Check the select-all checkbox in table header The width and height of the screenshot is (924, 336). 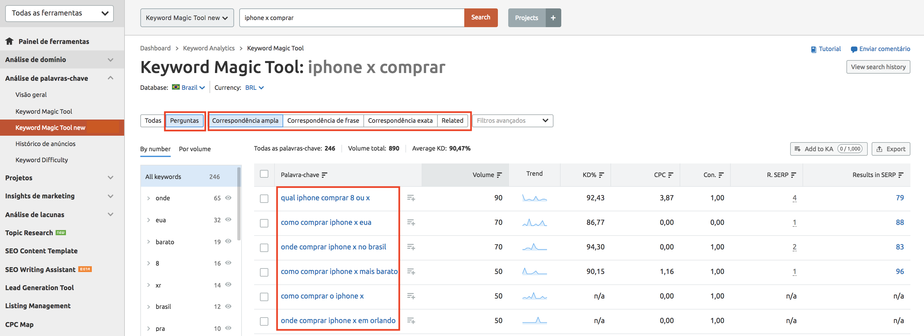pos(264,174)
